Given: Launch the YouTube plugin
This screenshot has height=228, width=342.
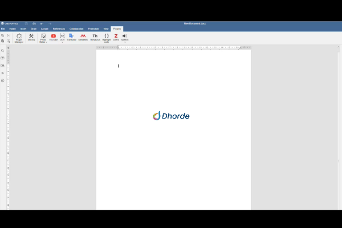Looking at the screenshot, I should point(53,38).
